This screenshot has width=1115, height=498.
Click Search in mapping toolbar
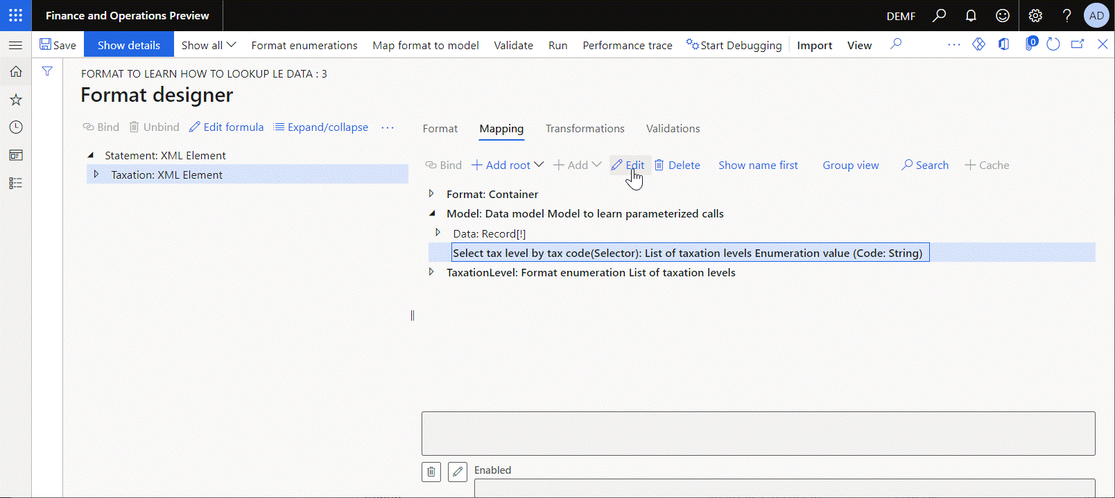925,165
